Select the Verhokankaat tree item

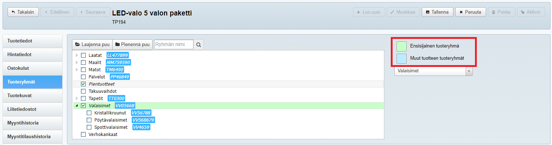tap(103, 135)
